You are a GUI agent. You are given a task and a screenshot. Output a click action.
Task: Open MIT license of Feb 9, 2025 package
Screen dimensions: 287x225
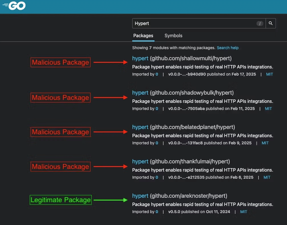tap(265, 143)
